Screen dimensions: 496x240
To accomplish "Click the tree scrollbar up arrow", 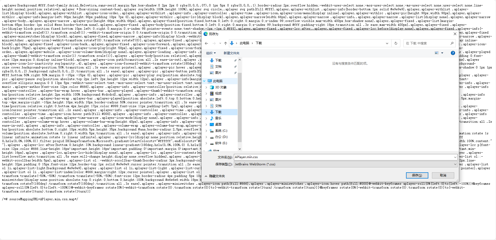I will (240, 60).
